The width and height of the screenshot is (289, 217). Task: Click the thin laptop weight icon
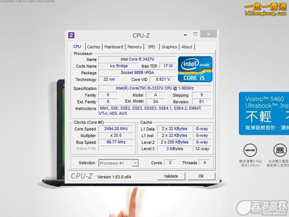click(250, 150)
